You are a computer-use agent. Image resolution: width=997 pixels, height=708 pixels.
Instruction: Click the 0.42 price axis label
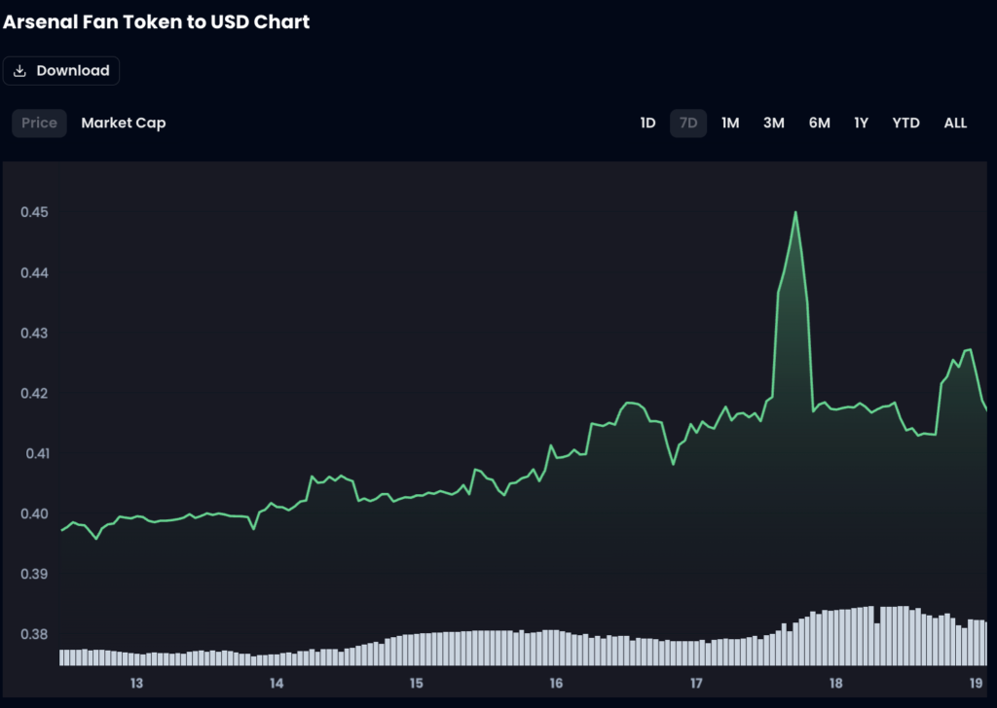34,393
